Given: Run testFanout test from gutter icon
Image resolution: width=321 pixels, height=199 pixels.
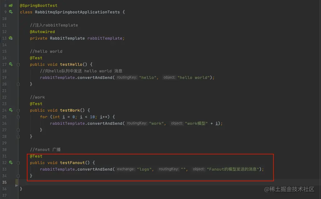Looking at the screenshot, I should [x=11, y=163].
